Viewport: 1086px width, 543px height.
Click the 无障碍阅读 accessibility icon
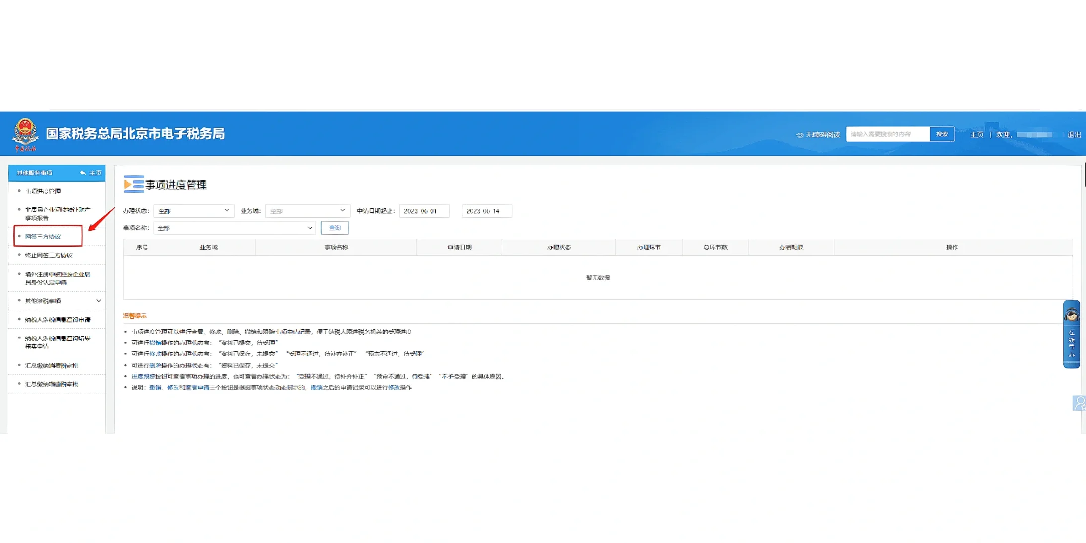[x=799, y=135]
